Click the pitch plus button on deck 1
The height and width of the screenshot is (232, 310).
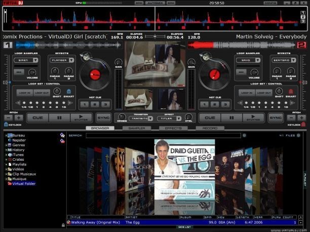(19, 118)
